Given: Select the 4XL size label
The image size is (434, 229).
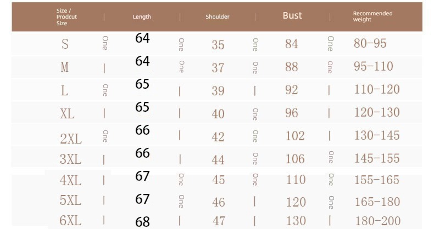Looking at the screenshot, I should tap(70, 180).
